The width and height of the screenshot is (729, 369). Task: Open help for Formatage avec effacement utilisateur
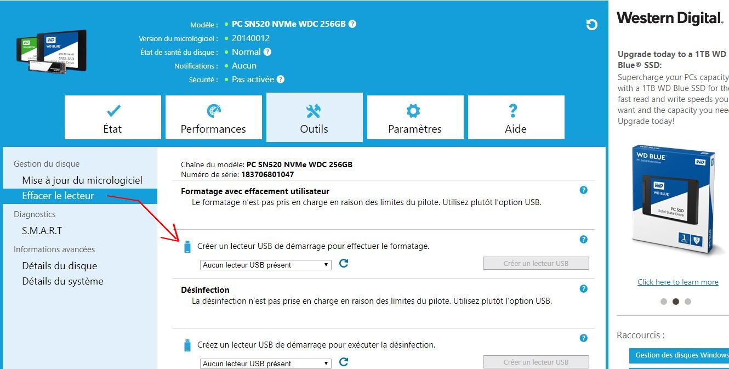click(583, 190)
